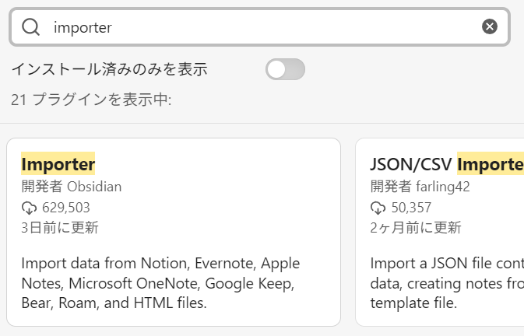
Task: Click the '3日前に更新' text
Action: (x=60, y=228)
